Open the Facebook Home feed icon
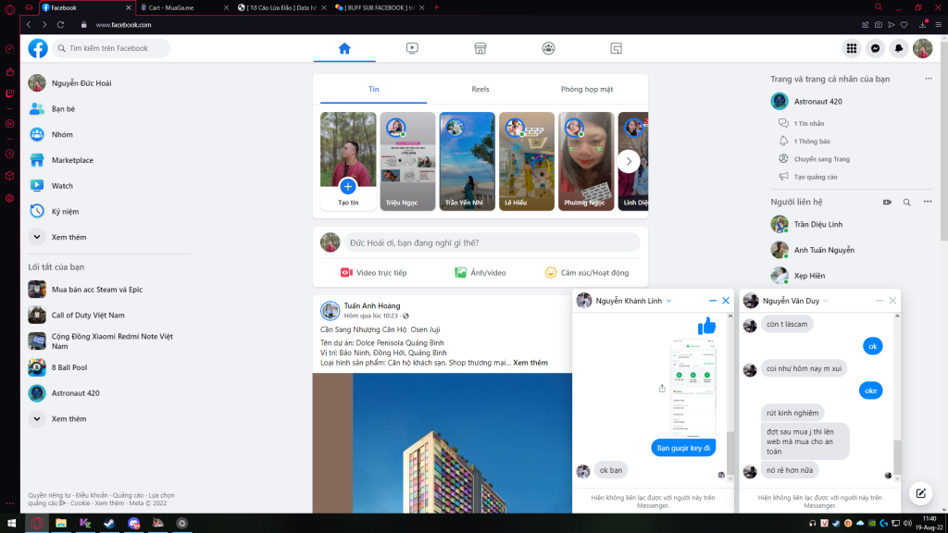The height and width of the screenshot is (533, 948). click(344, 48)
